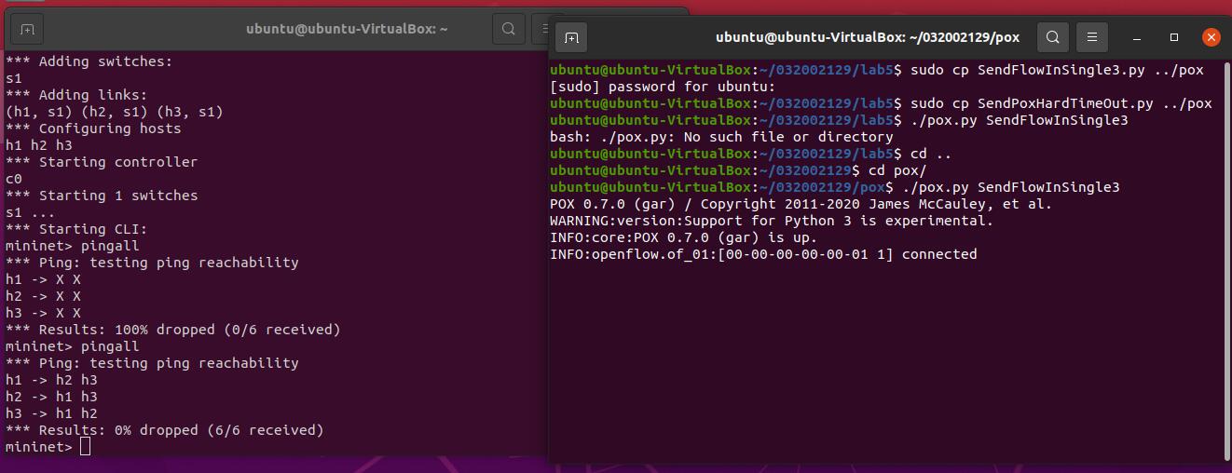Viewport: 1232px width, 473px height.
Task: Click the "connected" INFO line in pox terminal
Action: pyautogui.click(x=763, y=254)
